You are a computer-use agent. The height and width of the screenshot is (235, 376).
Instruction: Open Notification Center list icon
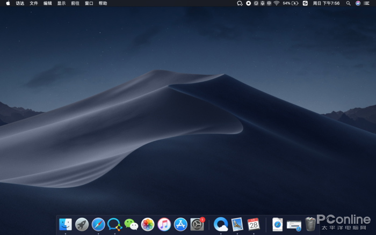coord(367,3)
